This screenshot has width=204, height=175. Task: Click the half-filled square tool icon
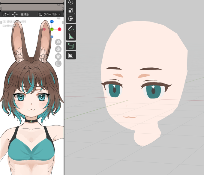coord(71,55)
